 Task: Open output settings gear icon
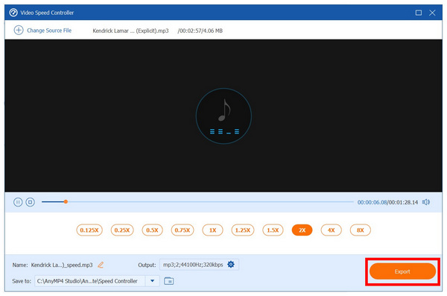(231, 265)
